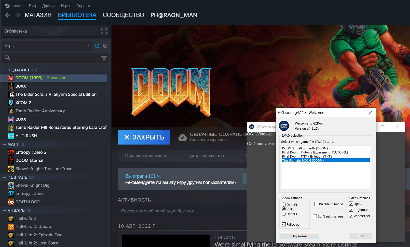Open the Игры menu in menu bar
The width and height of the screenshot is (410, 247).
pyautogui.click(x=65, y=6)
